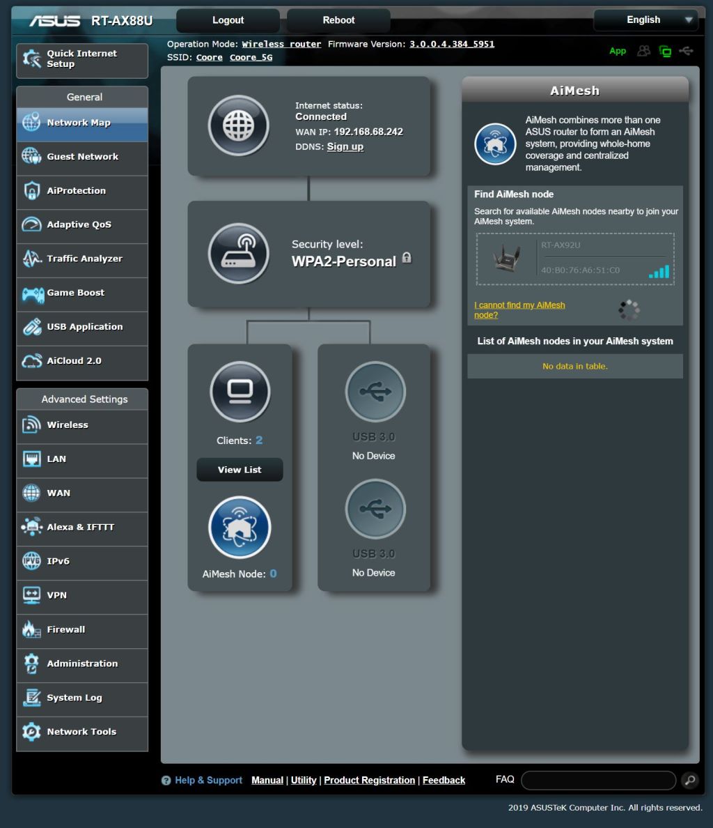Click the AiCloud 2.0 cloud icon in sidebar

(x=31, y=361)
